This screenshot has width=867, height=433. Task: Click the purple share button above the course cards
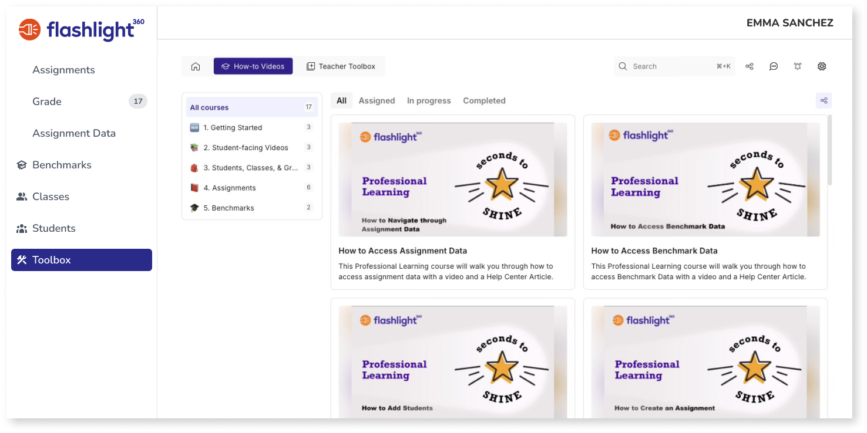coord(824,100)
